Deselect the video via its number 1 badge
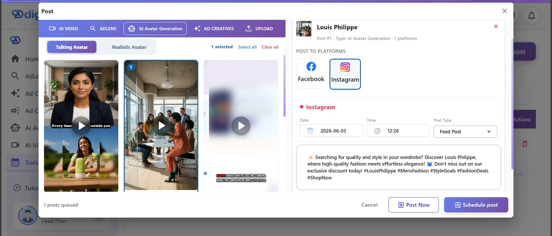Screen dimensions: 552x236 [x=131, y=67]
